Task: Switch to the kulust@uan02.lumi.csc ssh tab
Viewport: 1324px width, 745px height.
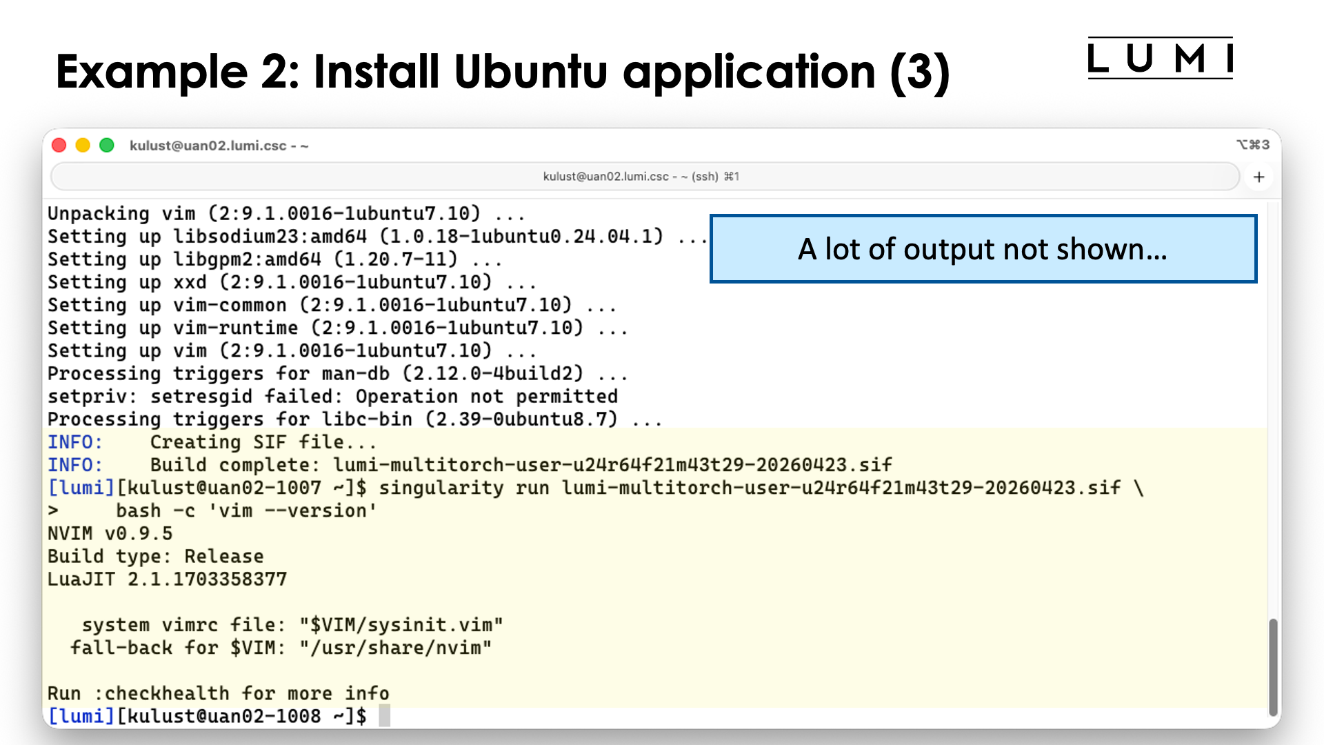Action: 641,177
